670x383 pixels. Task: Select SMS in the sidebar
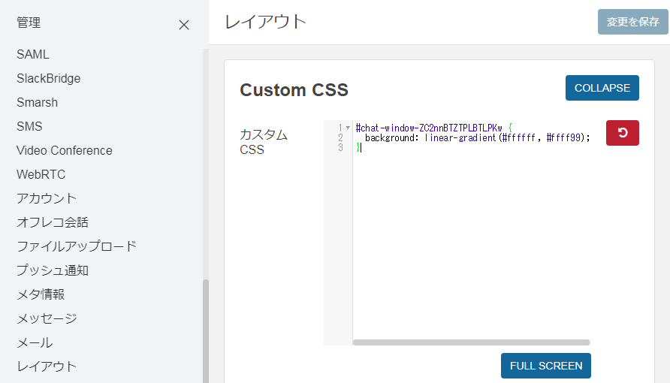pyautogui.click(x=29, y=126)
